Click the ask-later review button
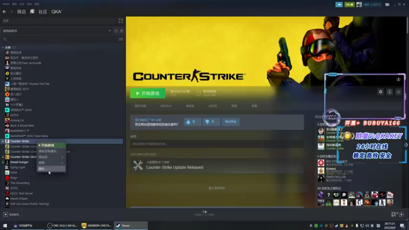Viewport: 409px width, 230px height. tap(231, 122)
